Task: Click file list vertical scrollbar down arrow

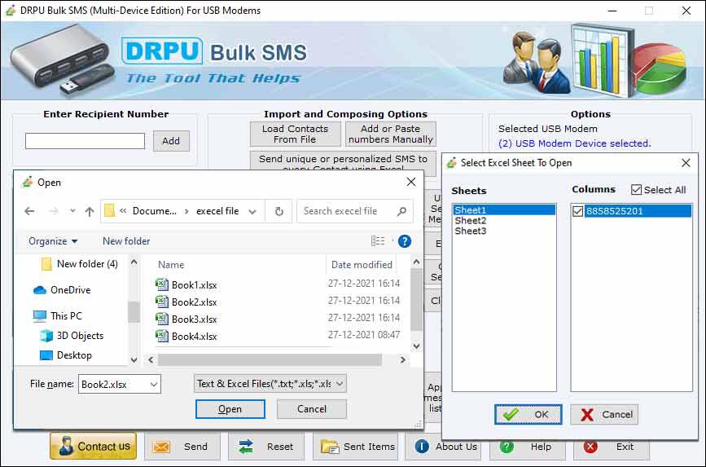Action: pyautogui.click(x=416, y=346)
